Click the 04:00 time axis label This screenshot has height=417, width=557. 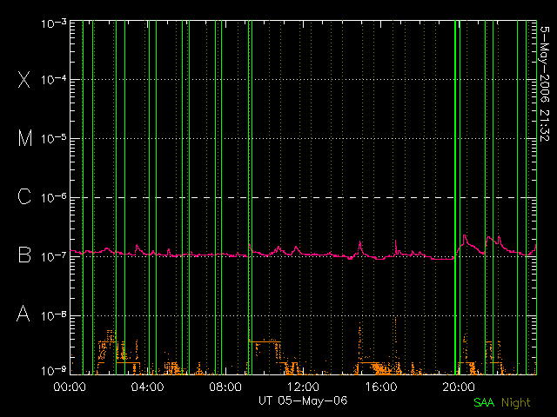[x=147, y=387]
